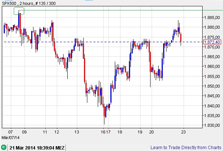Click the 1.865,00 price axis label
The height and width of the screenshot is (151, 223).
click(x=212, y=57)
